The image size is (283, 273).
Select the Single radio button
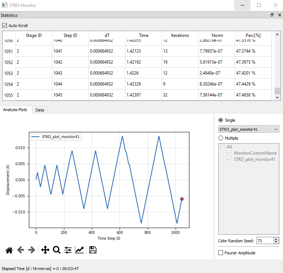[x=220, y=120]
